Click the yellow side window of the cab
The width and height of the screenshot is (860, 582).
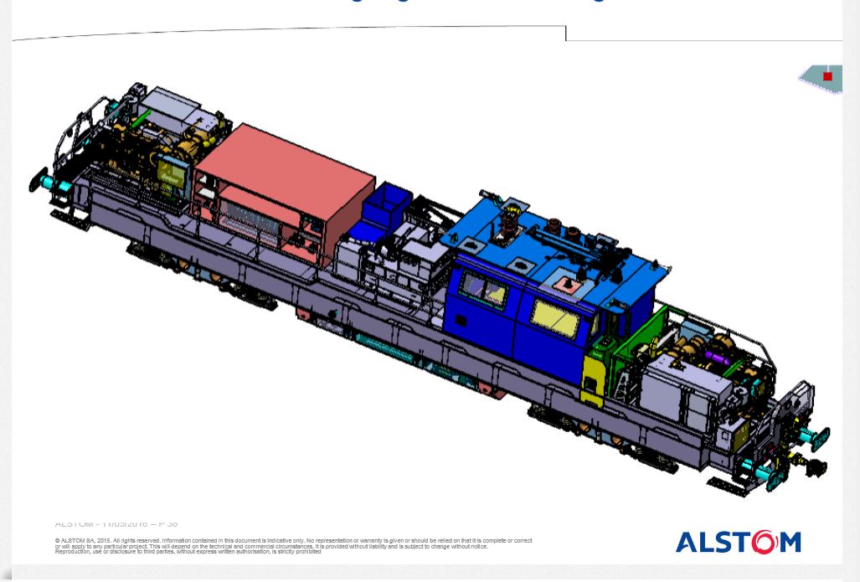coord(554,320)
